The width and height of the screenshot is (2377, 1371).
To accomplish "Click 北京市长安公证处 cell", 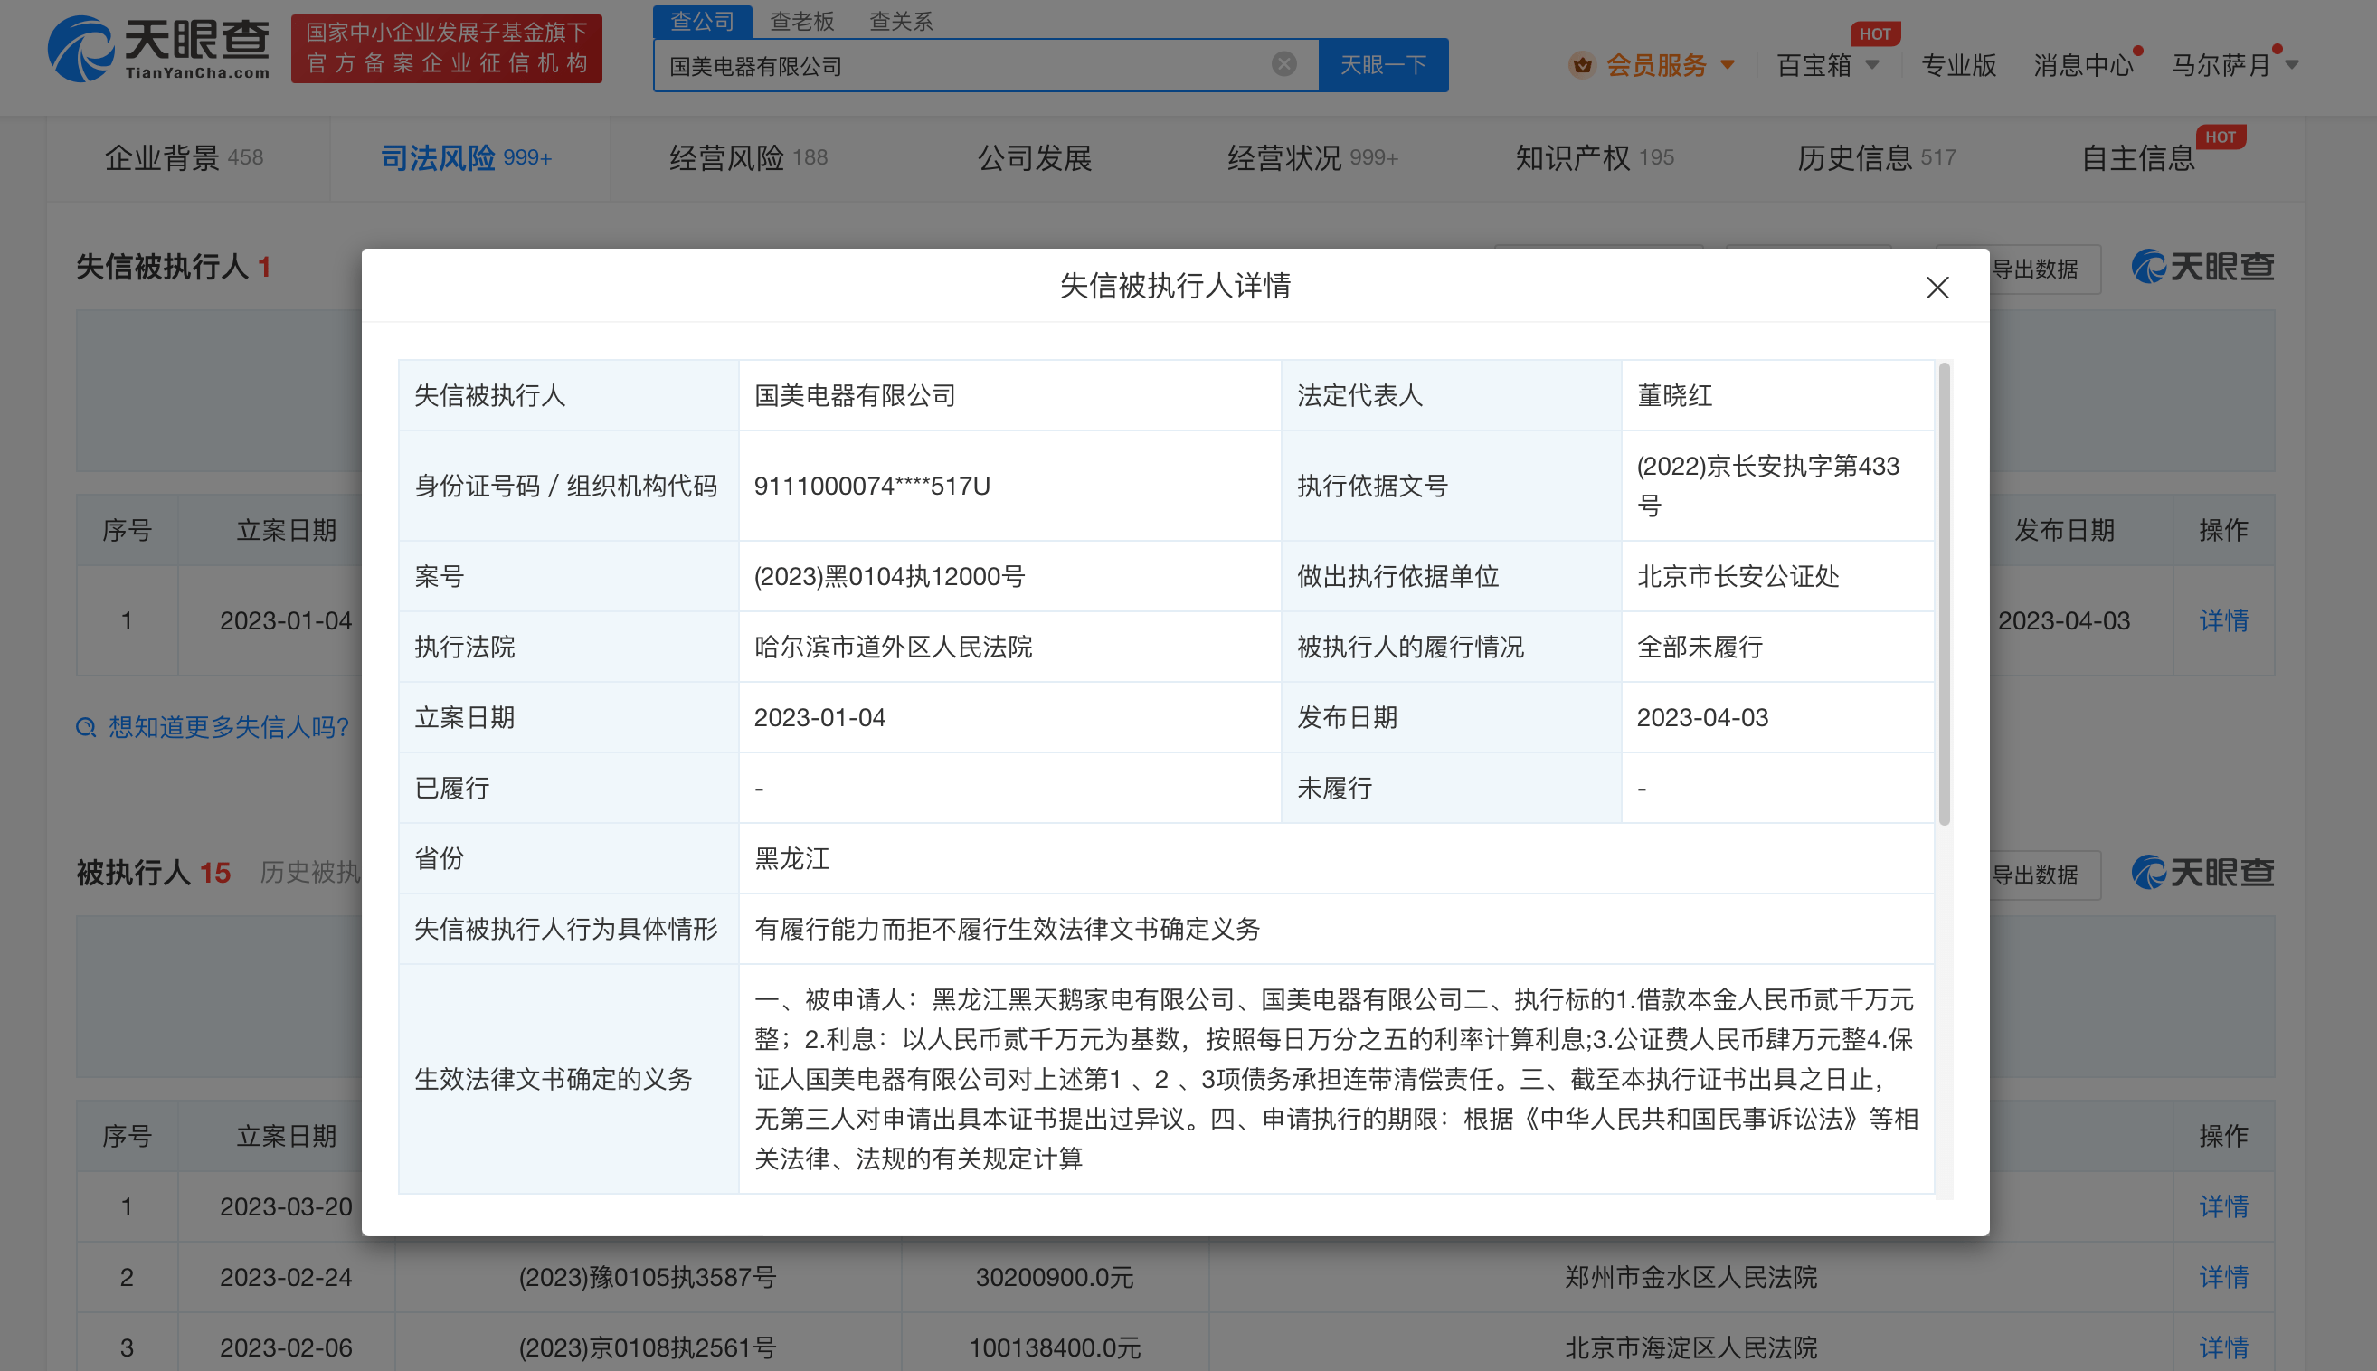I will [x=1738, y=576].
